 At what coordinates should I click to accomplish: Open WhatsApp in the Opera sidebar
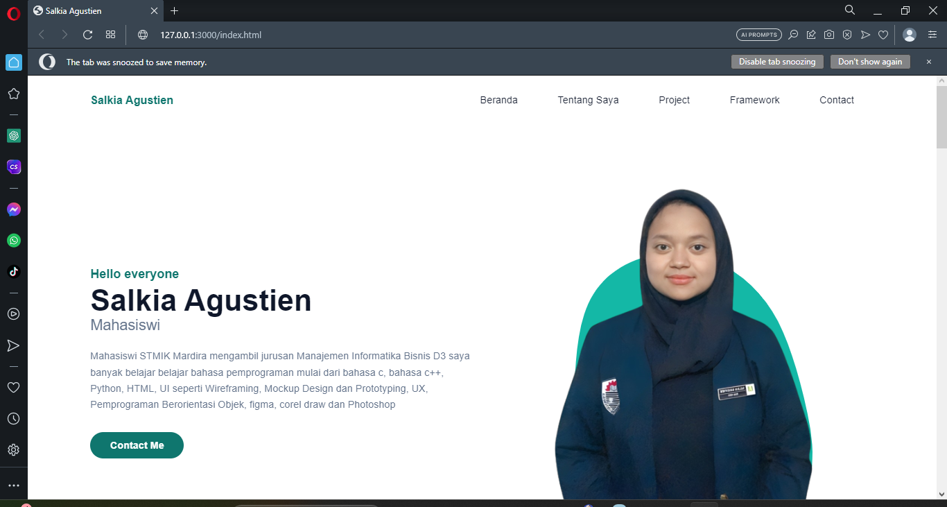coord(14,241)
